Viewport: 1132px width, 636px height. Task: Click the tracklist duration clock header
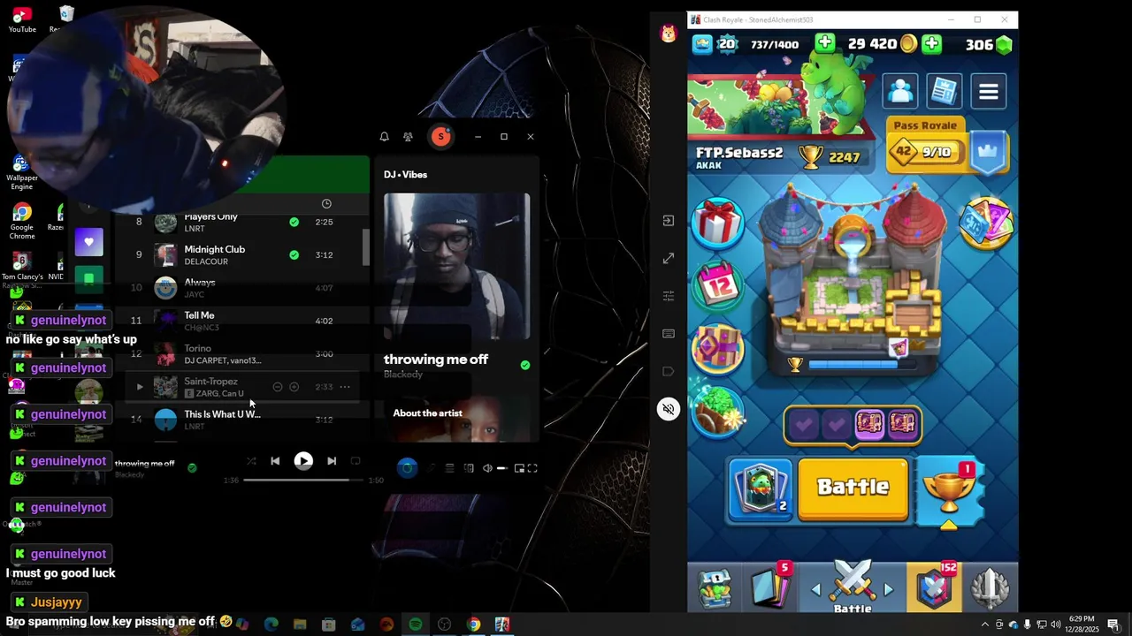tap(326, 204)
